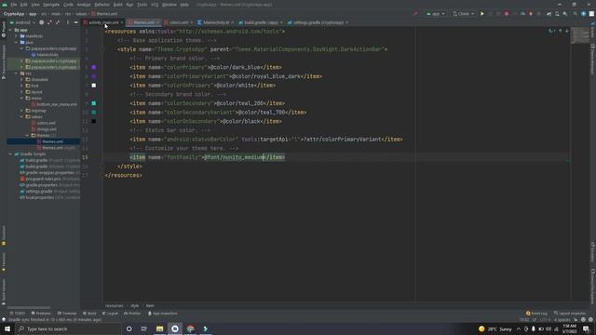Click the CryptoApp breadcrumb in navigation bar

[x=14, y=14]
